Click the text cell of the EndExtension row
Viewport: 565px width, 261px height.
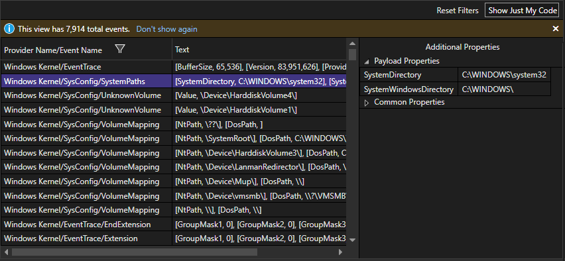pyautogui.click(x=259, y=225)
